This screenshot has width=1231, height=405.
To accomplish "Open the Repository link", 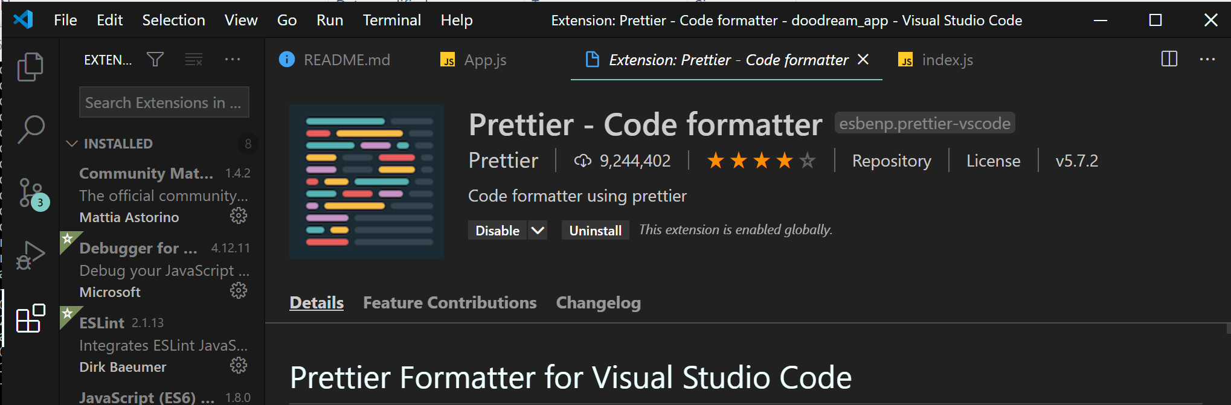I will point(892,161).
